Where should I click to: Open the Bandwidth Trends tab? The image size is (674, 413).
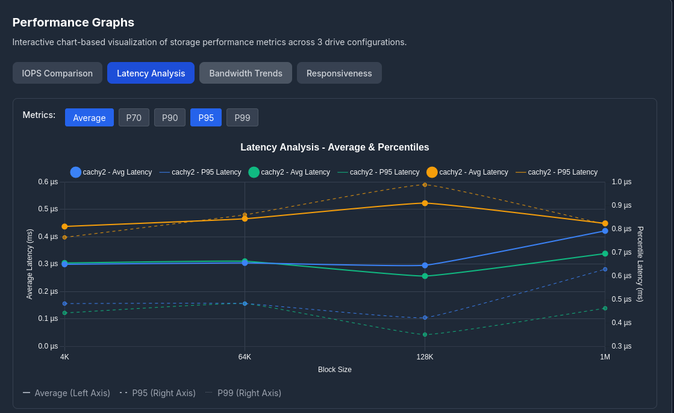(x=245, y=73)
